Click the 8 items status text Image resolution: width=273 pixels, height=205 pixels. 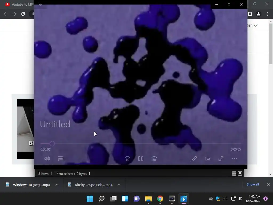tap(43, 174)
